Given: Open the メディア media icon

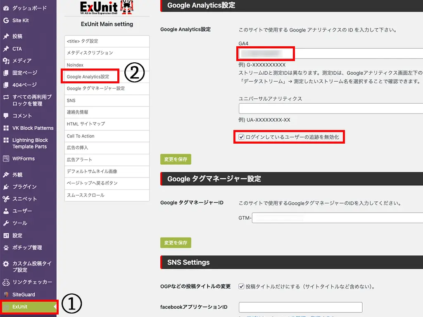Looking at the screenshot, I should 6,61.
